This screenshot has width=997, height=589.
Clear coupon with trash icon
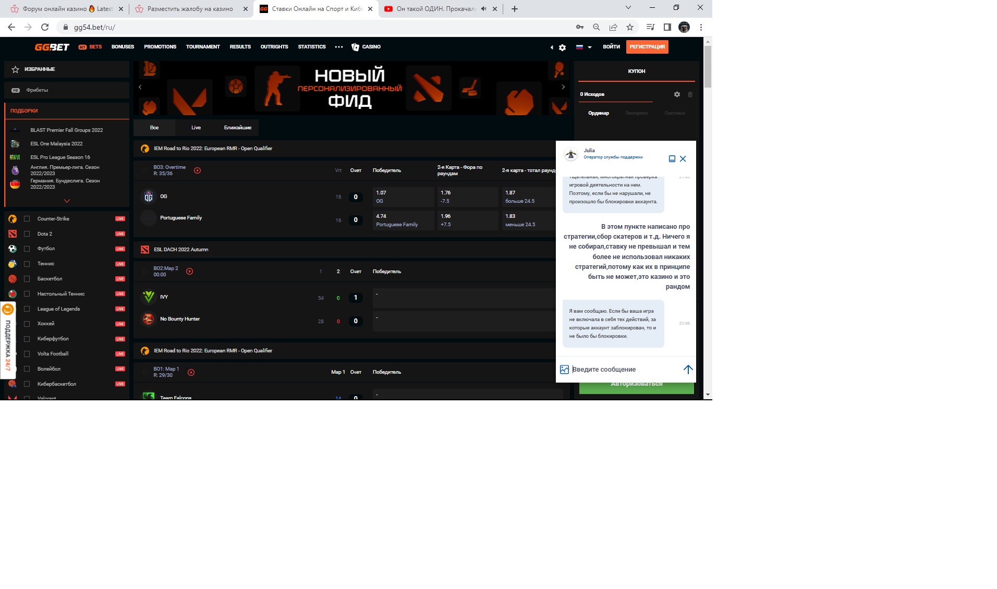[x=690, y=94]
